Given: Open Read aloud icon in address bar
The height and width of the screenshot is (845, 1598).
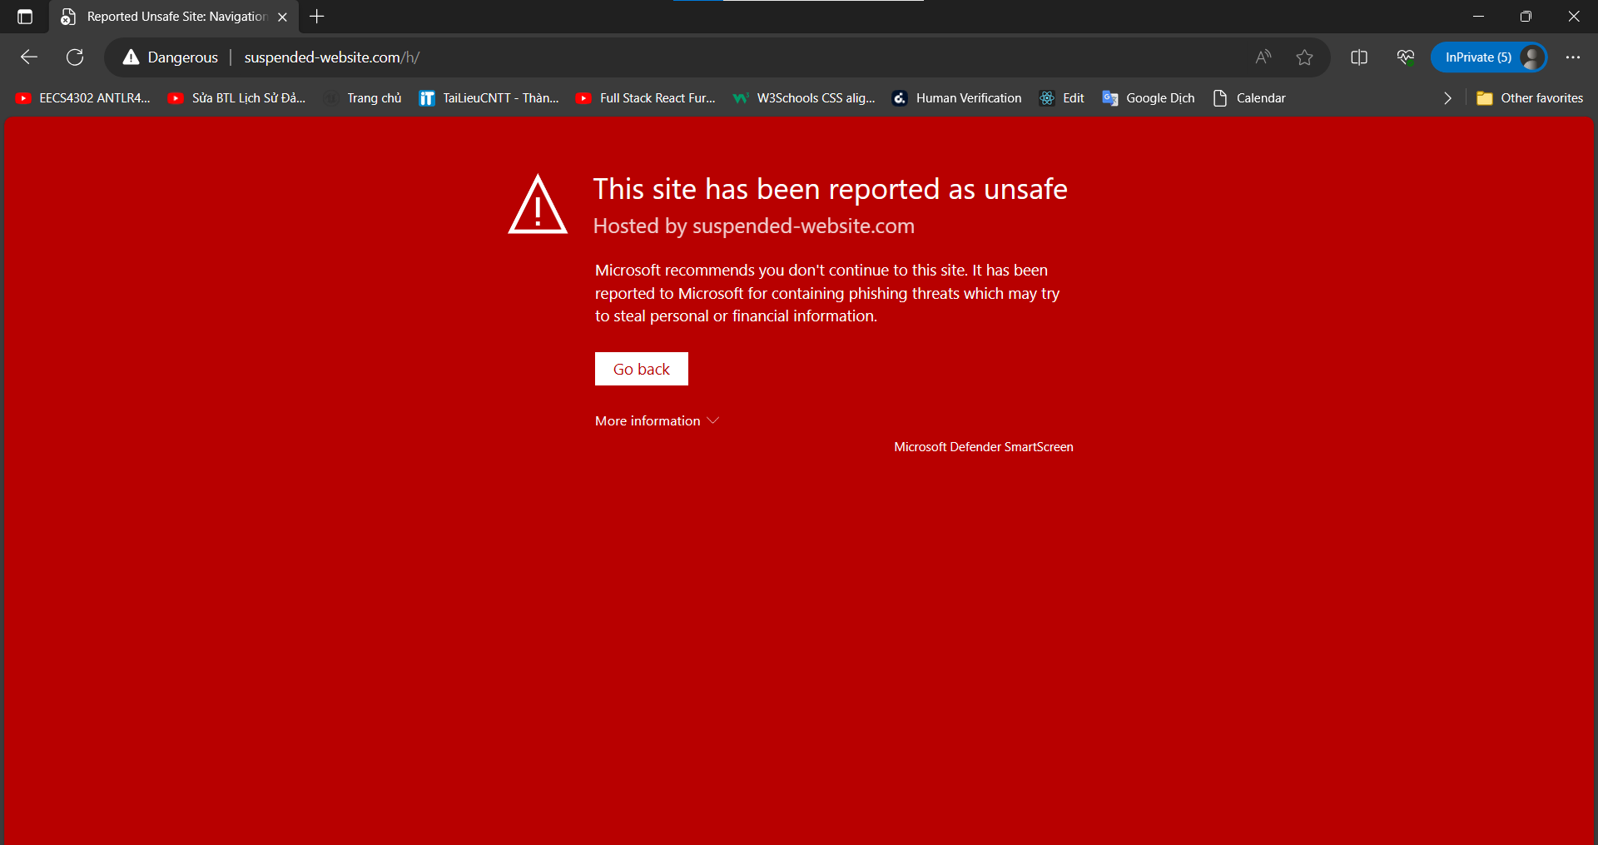Looking at the screenshot, I should point(1263,57).
